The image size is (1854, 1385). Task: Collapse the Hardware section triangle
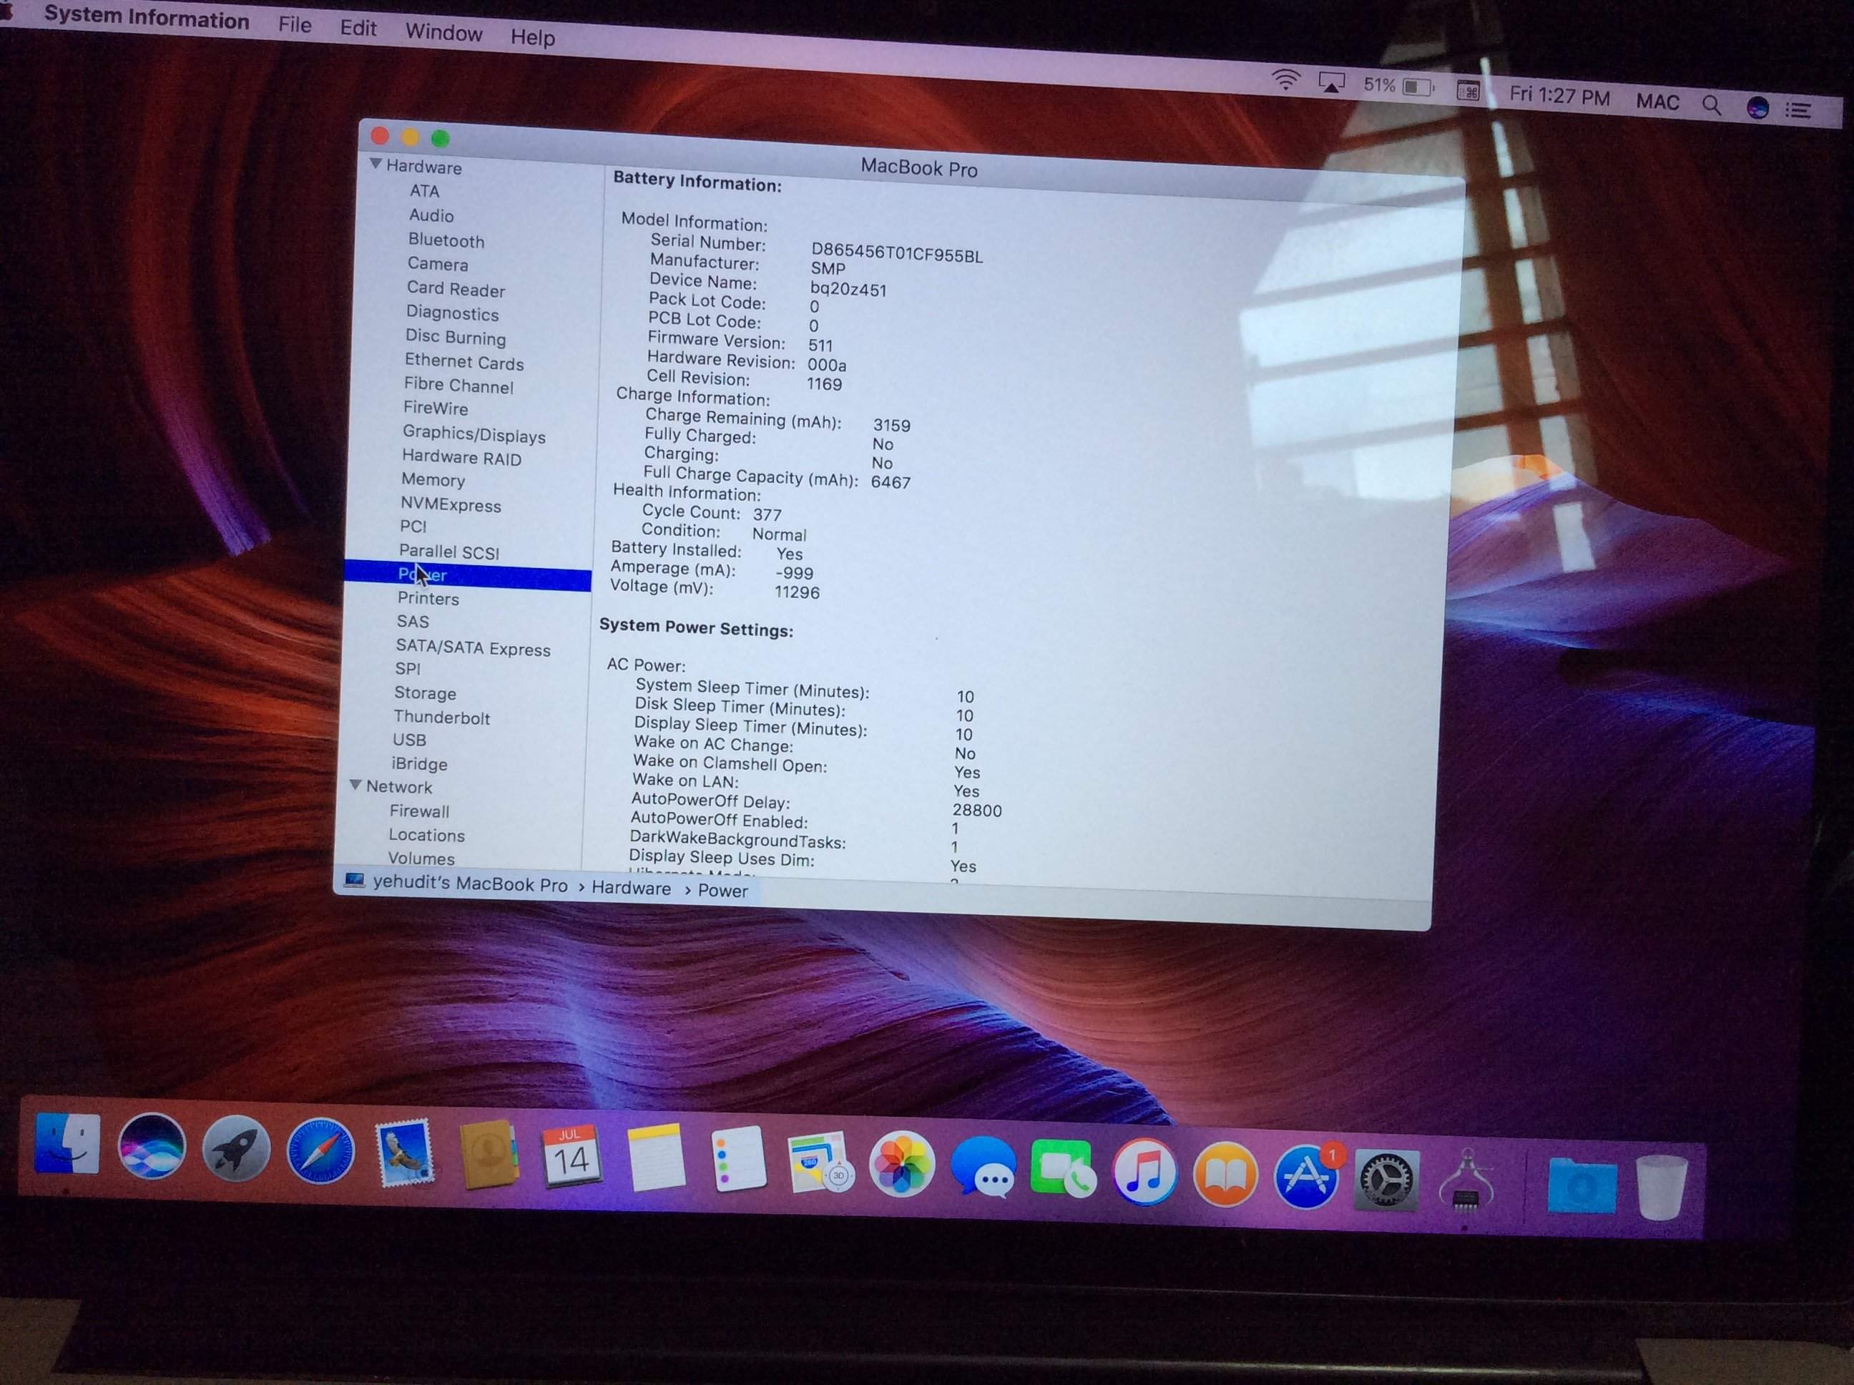tap(376, 164)
